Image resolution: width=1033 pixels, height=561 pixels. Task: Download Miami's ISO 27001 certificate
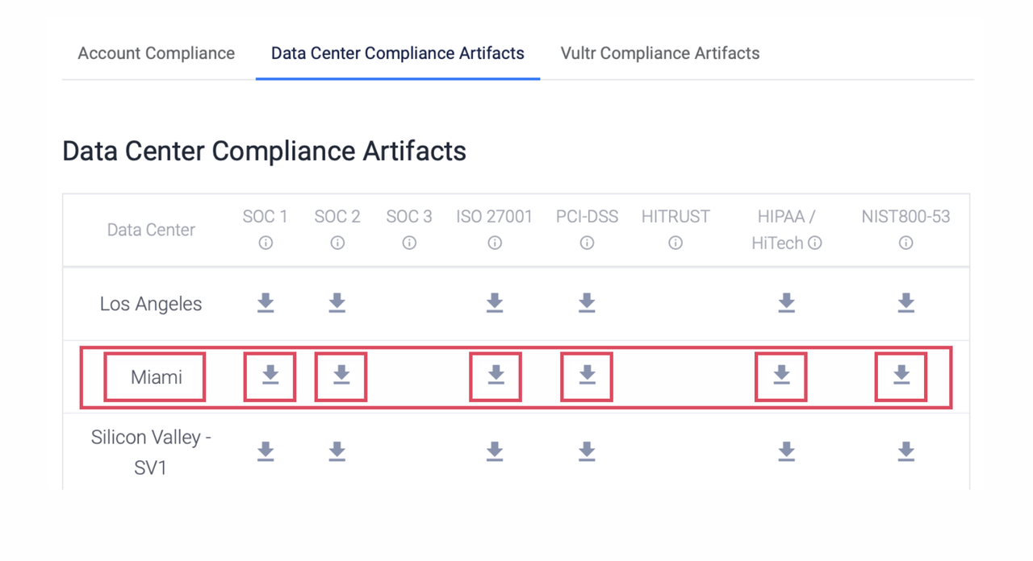495,375
